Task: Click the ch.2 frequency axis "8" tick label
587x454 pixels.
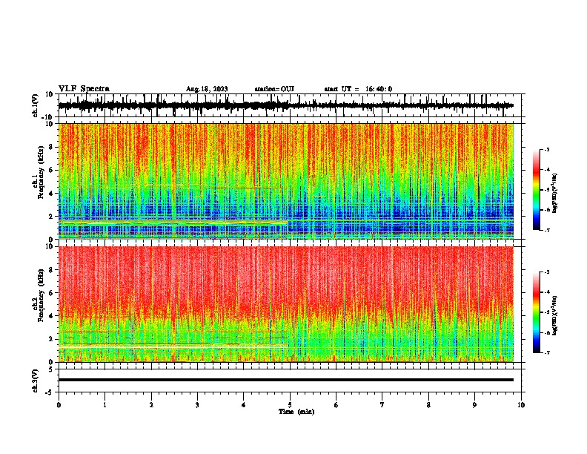Action: pyautogui.click(x=51, y=270)
